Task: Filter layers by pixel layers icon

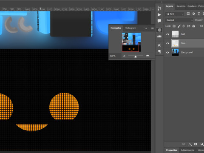Action: coord(188,14)
